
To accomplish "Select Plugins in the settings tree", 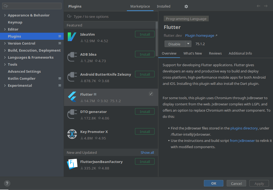I will [32, 36].
